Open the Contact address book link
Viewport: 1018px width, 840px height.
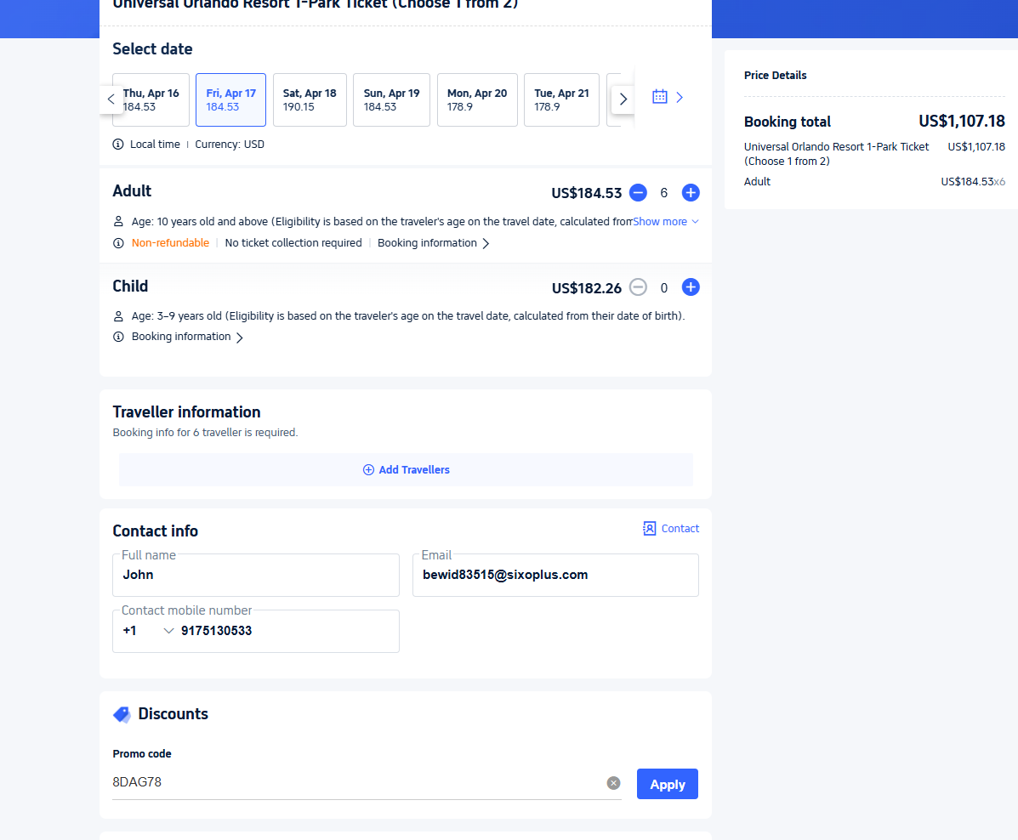[x=671, y=529]
